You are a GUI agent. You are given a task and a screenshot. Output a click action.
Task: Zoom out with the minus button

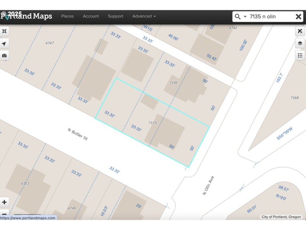pos(5,214)
